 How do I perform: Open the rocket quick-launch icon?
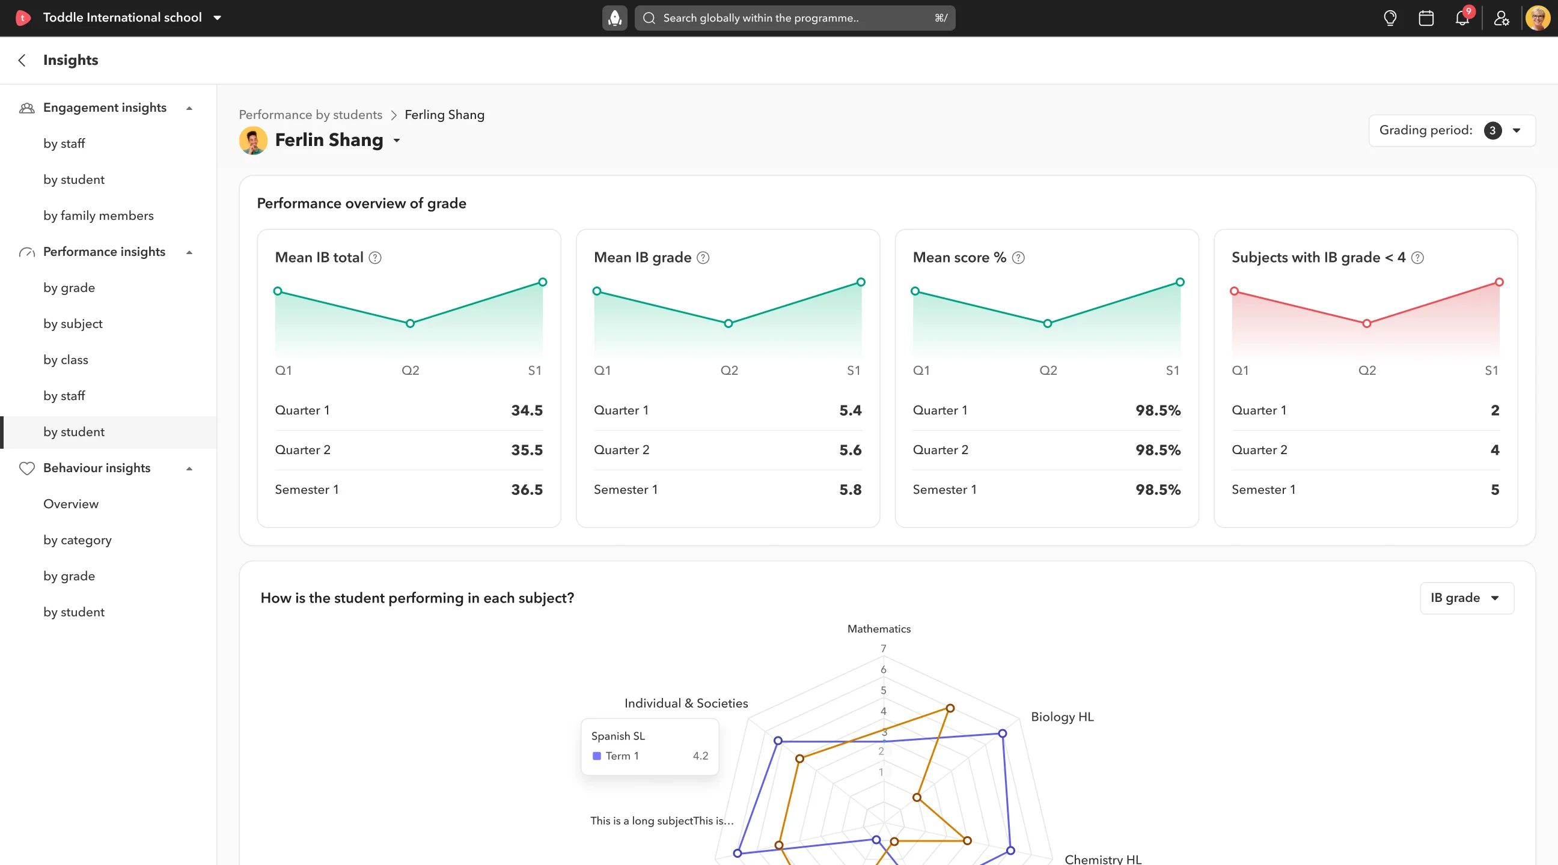pyautogui.click(x=614, y=17)
